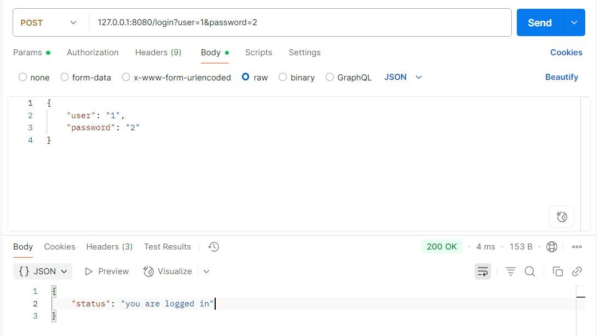
Task: Open Postbot assistant via wand icon
Action: pos(561,217)
